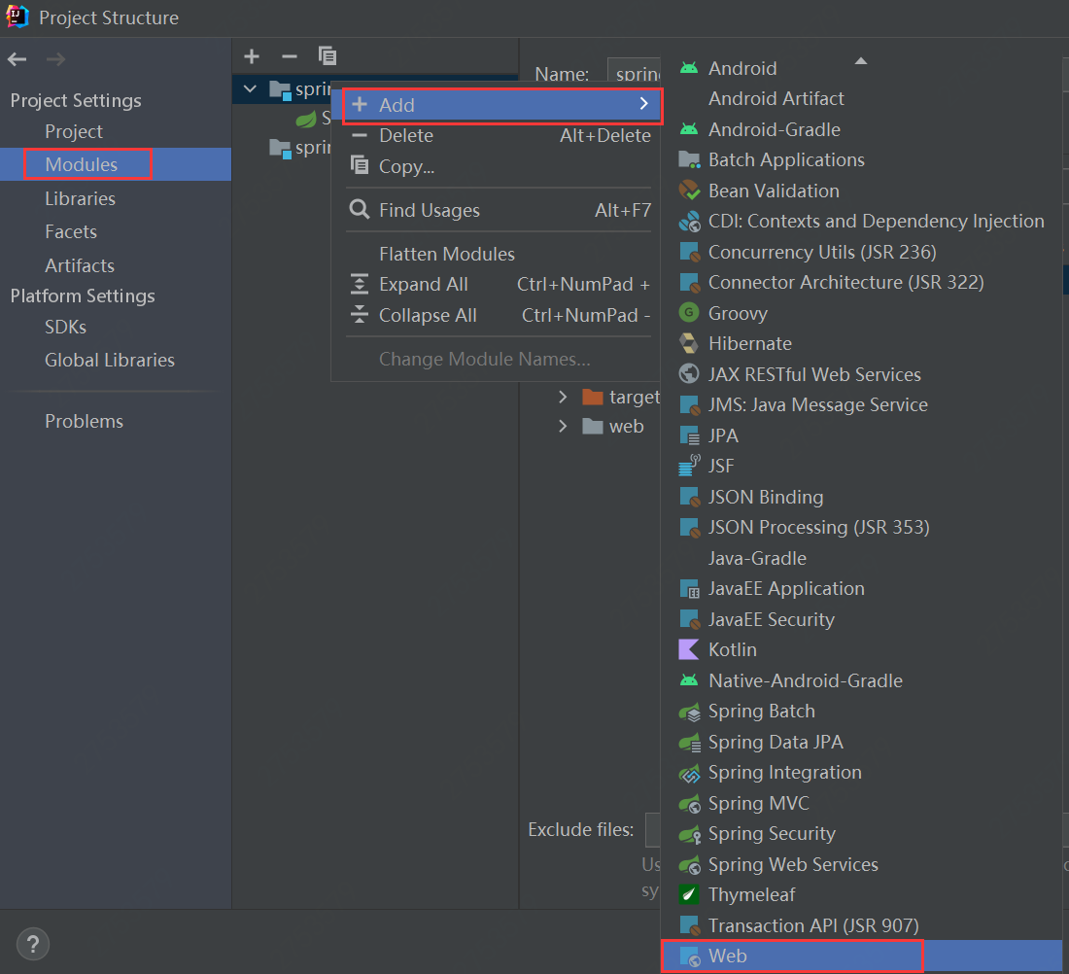Click the Batch Applications folder icon
The width and height of the screenshot is (1069, 974).
click(689, 159)
